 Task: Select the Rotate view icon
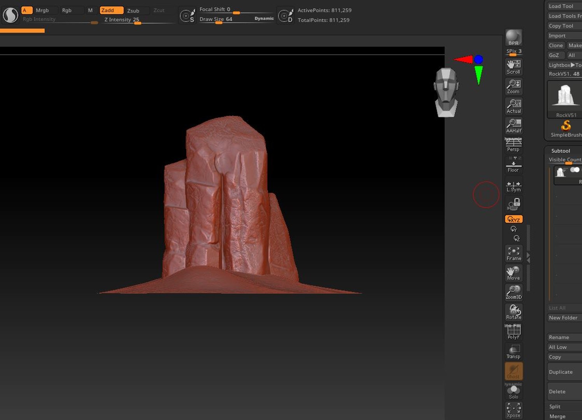tap(514, 312)
